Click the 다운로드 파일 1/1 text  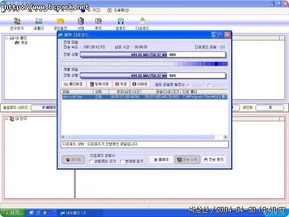click(210, 47)
